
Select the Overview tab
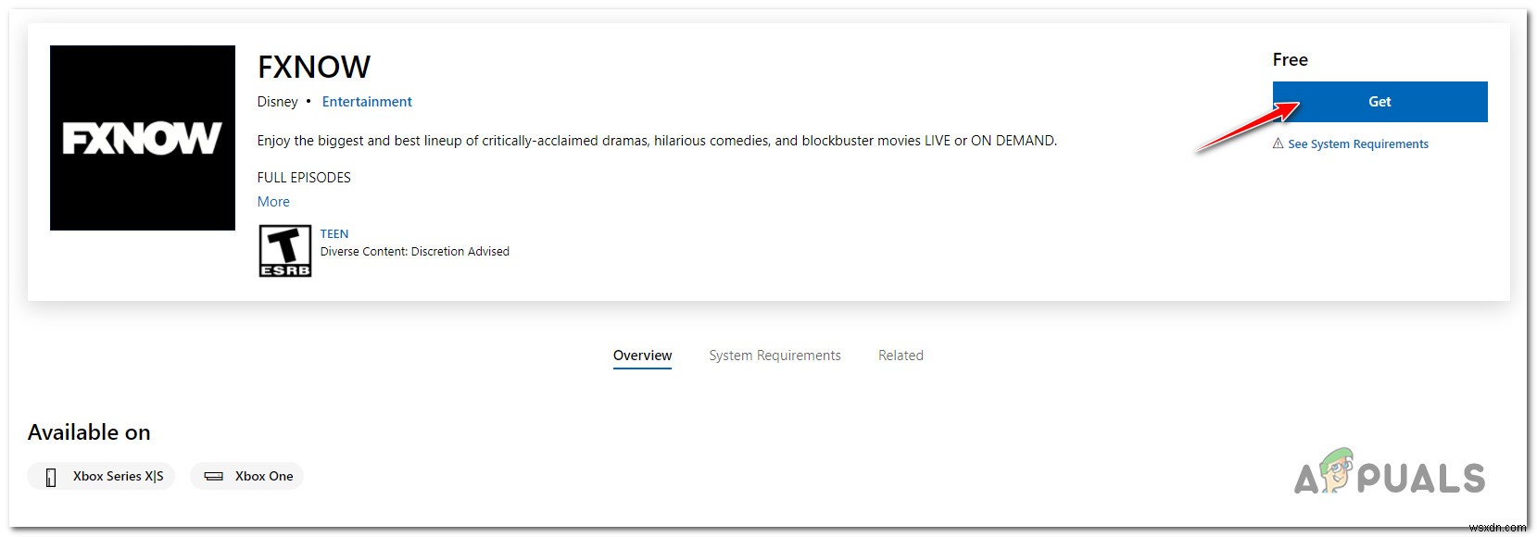[642, 355]
